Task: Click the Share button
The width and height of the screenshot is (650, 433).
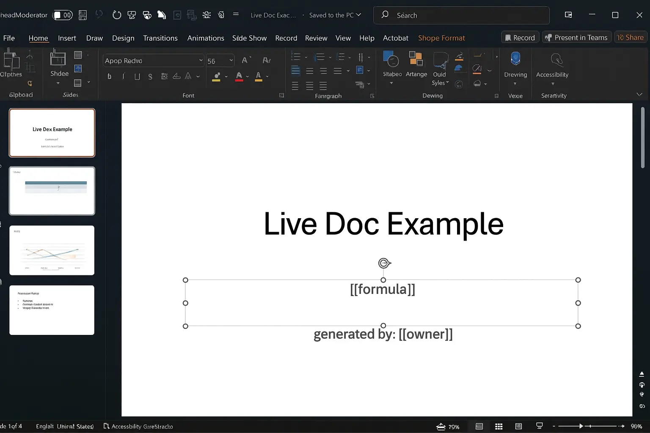Action: point(630,37)
